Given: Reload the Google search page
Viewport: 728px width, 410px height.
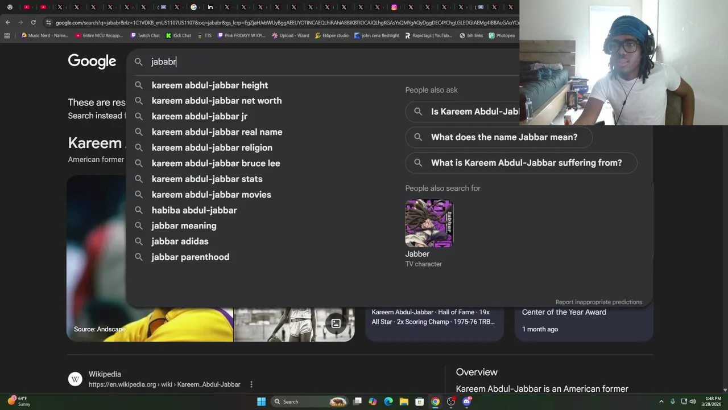Looking at the screenshot, I should [x=34, y=22].
